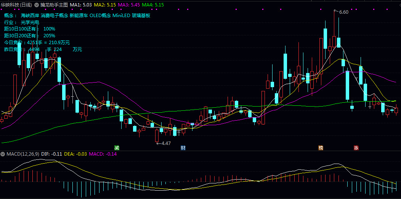401x199 pixels.
Task: Select the DIF: -0.11 value
Action: [x=52, y=154]
